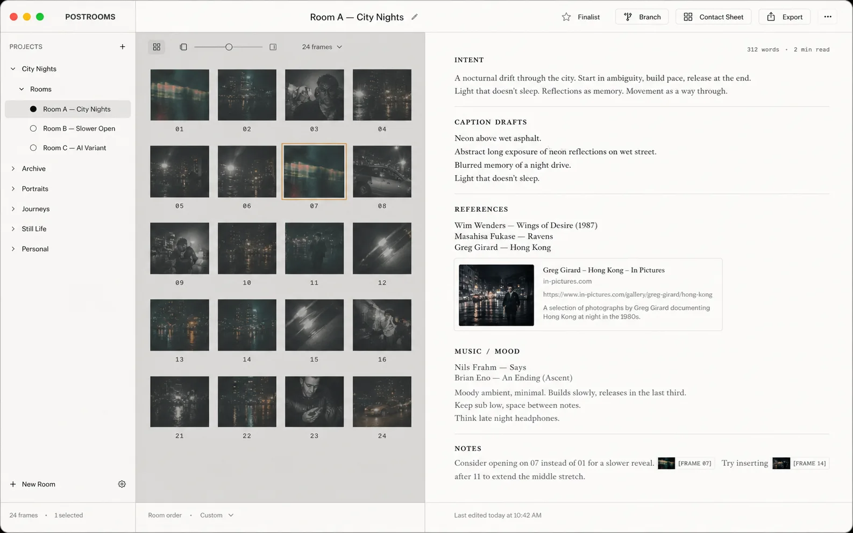The image size is (853, 533).
Task: Expand the Still Life project
Action: [x=13, y=229]
